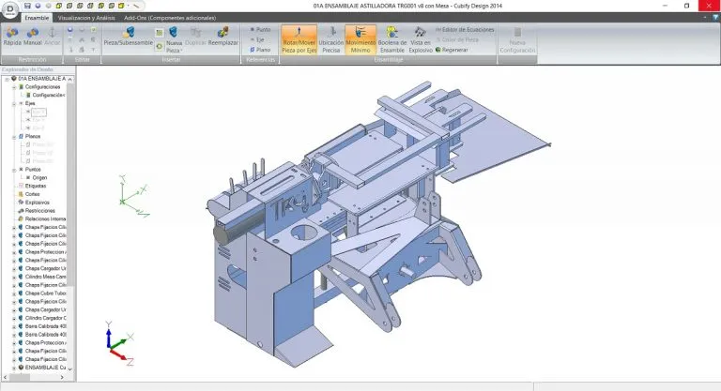
Task: Select the Manual restriction tool
Action: [x=32, y=38]
